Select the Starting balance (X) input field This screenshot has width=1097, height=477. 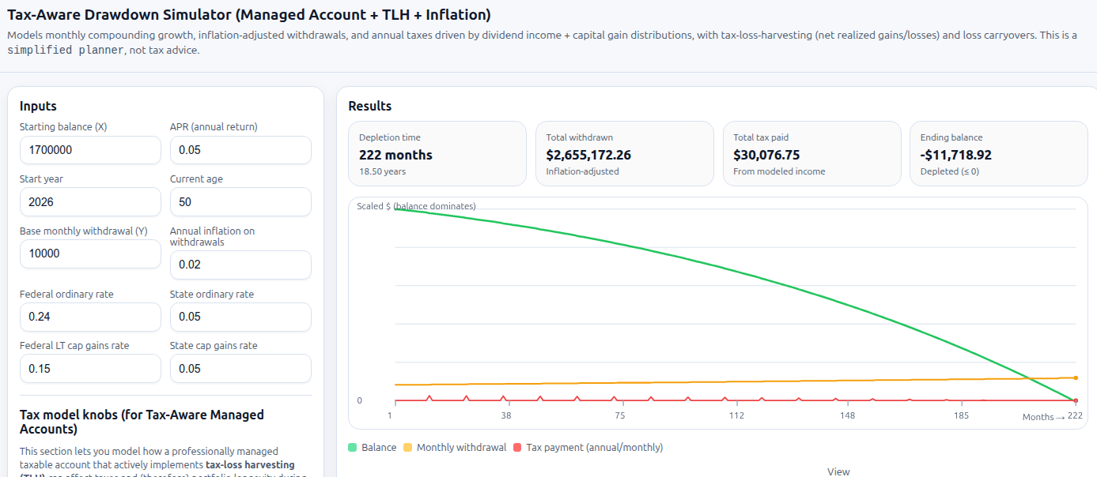(90, 150)
